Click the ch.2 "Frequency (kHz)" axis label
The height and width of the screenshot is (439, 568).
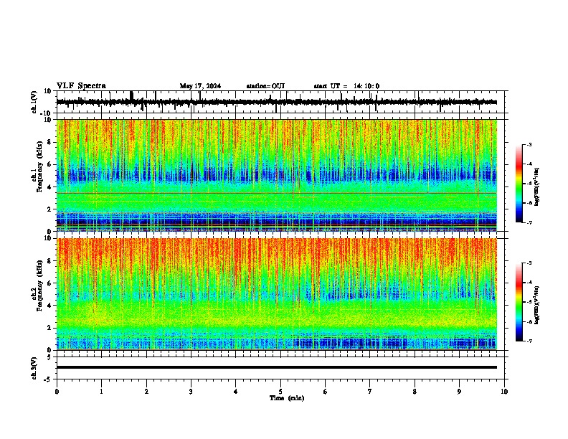tap(39, 285)
